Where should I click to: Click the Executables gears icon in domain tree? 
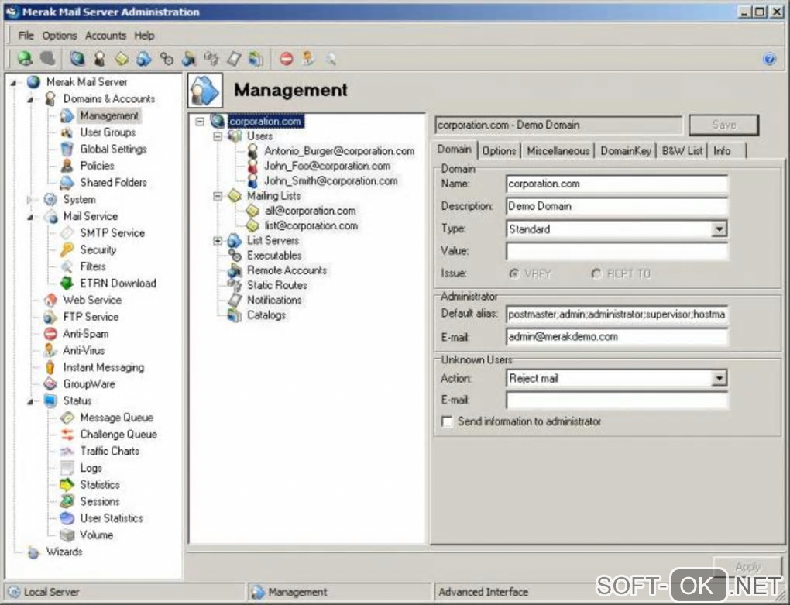(x=235, y=256)
